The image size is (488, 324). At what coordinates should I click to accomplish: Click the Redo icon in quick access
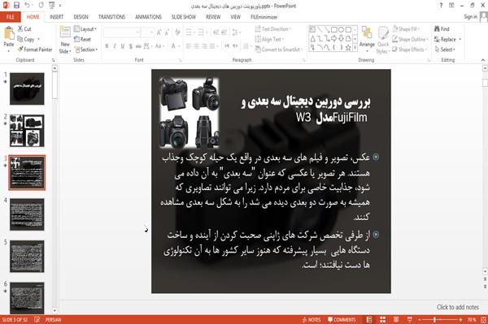(41, 5)
